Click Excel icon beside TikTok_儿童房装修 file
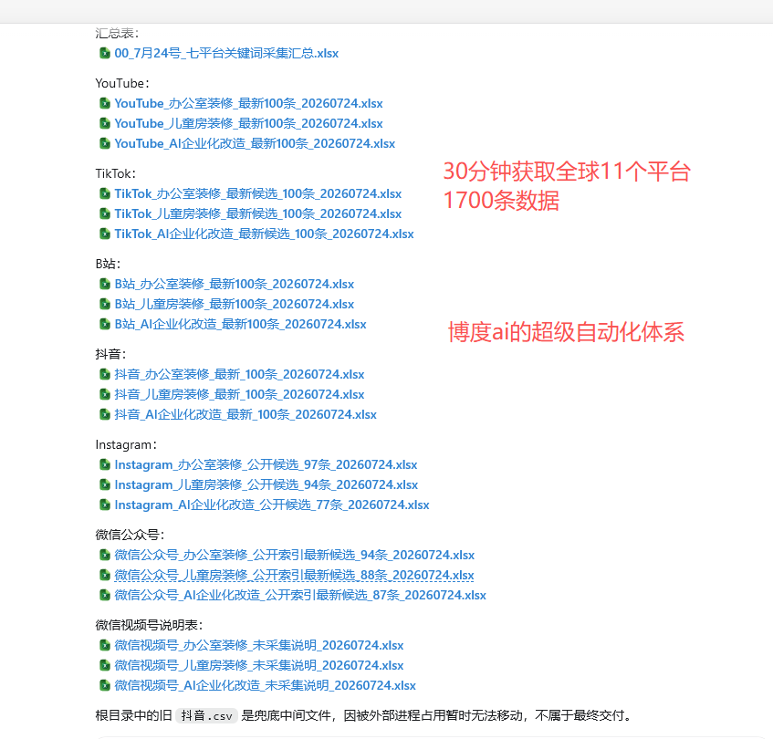This screenshot has height=739, width=773. (105, 213)
